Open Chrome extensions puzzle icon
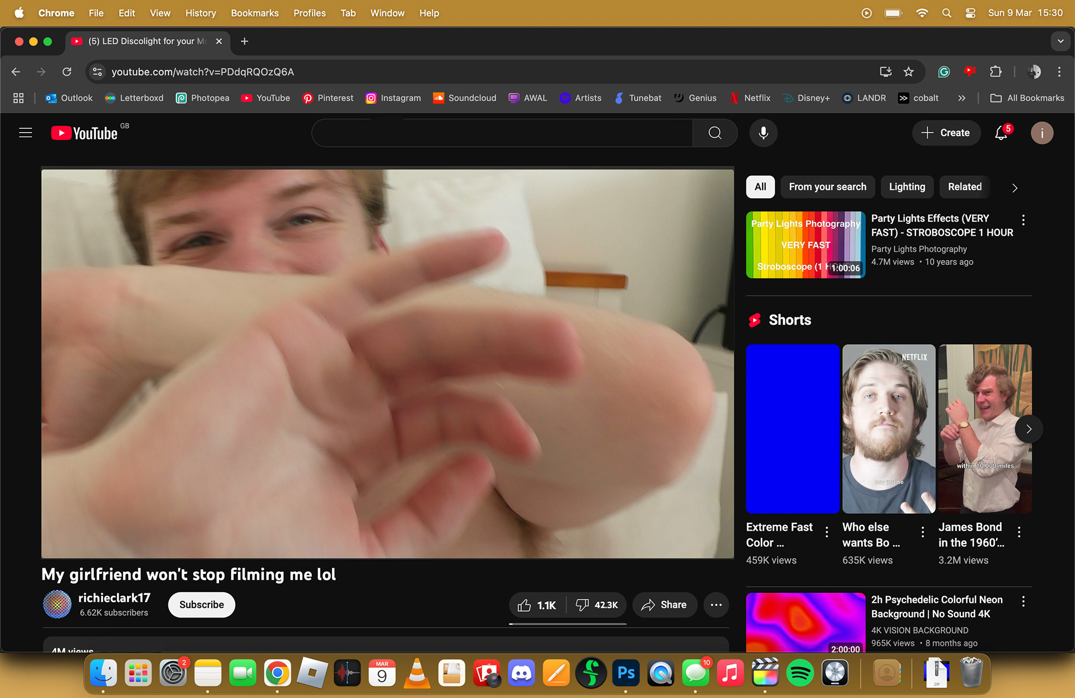 click(x=995, y=72)
